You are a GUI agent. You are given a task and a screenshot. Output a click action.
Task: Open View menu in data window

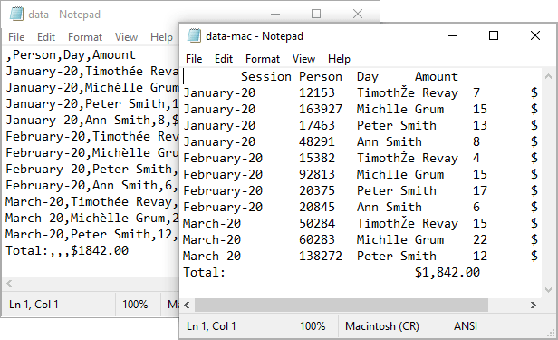pos(126,37)
